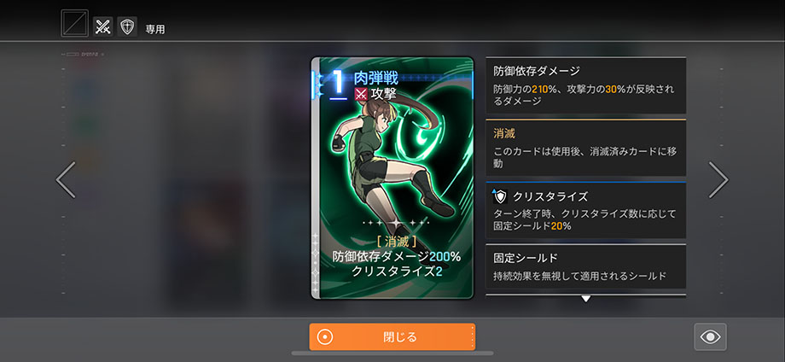Click the bottom home indicator bar
This screenshot has width=785, height=362.
392,353
